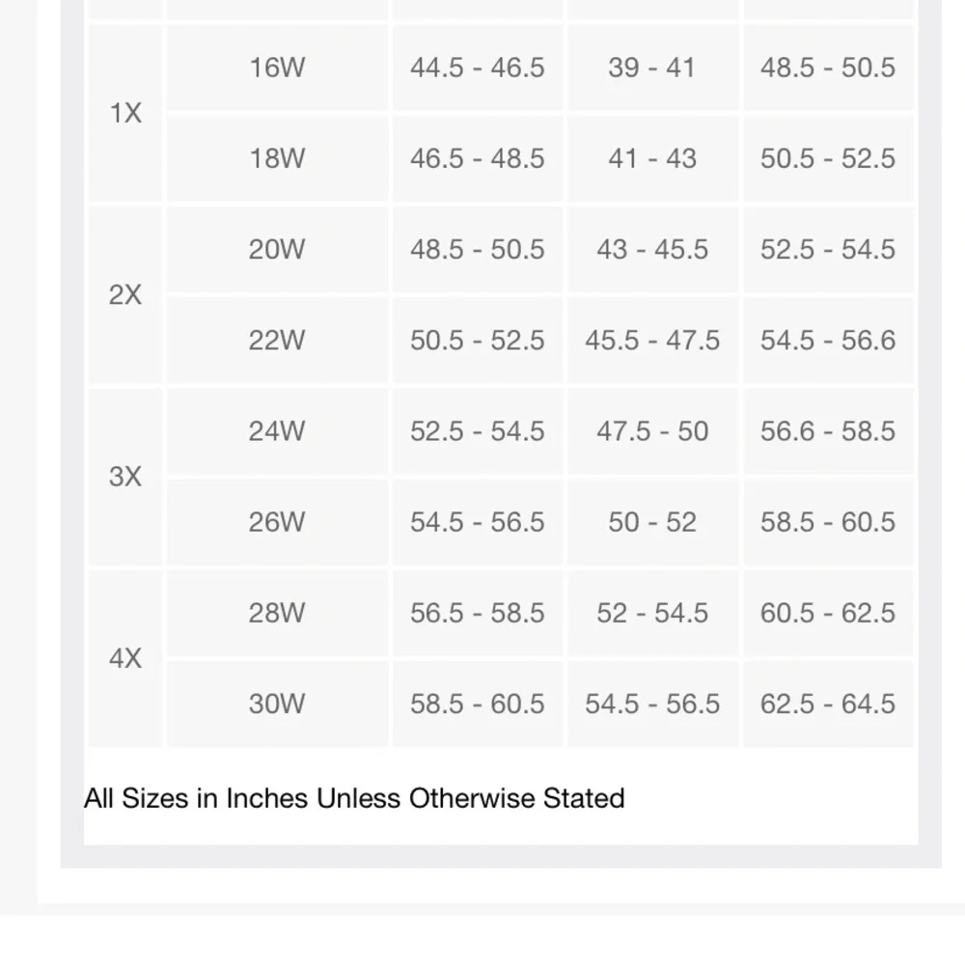Select the 26W size cell
Screen dimensions: 965x965
coord(277,522)
